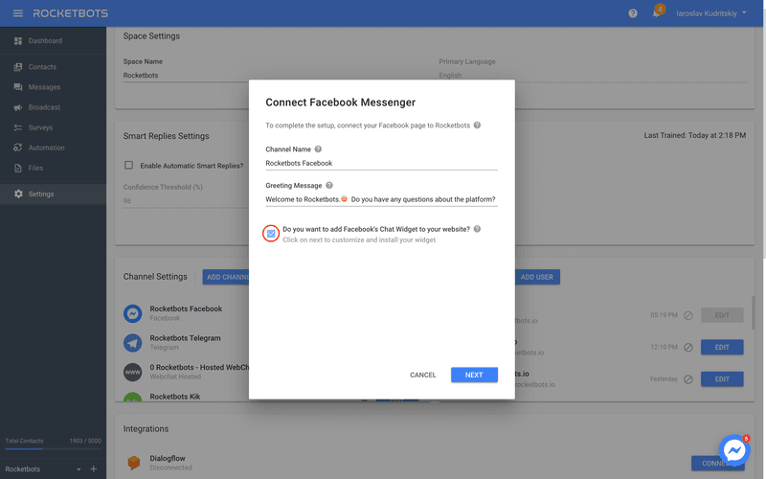The image size is (766, 479).
Task: Open the Primary Language dropdown
Action: coord(592,76)
